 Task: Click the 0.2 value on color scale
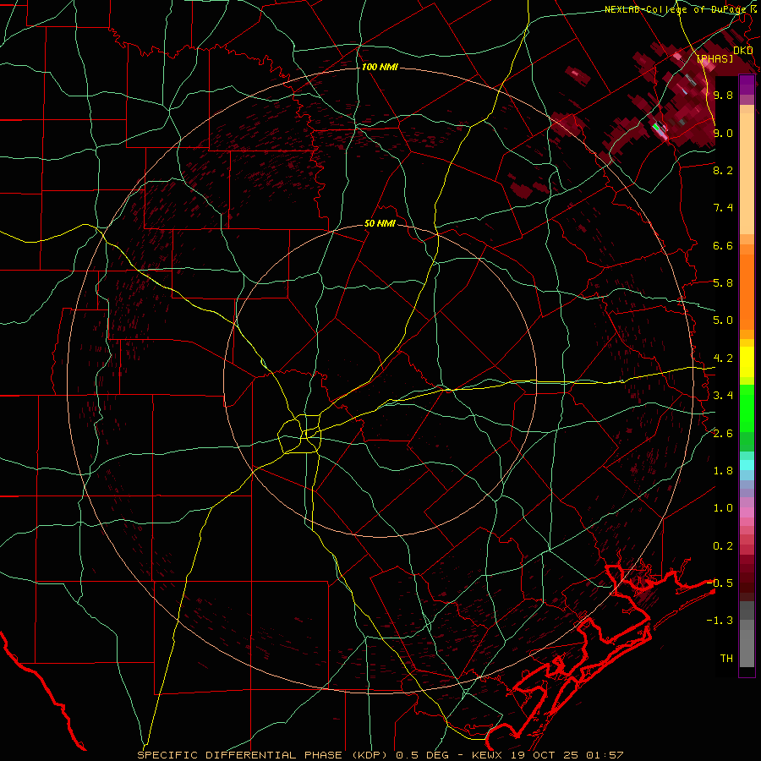click(x=723, y=546)
